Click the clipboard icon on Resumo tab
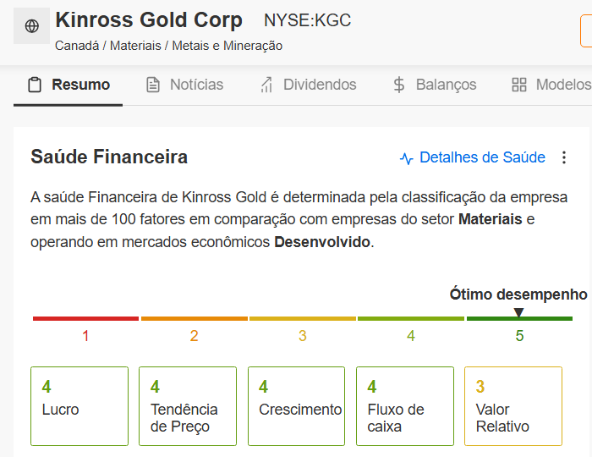The image size is (592, 457). 35,85
